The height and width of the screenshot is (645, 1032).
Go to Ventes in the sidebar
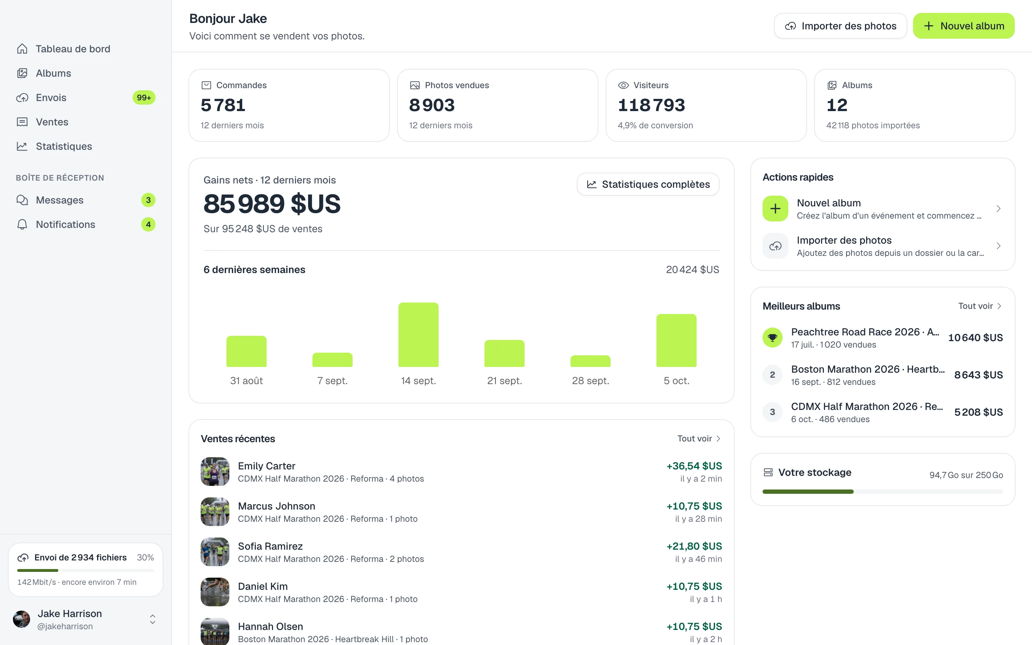click(x=85, y=122)
